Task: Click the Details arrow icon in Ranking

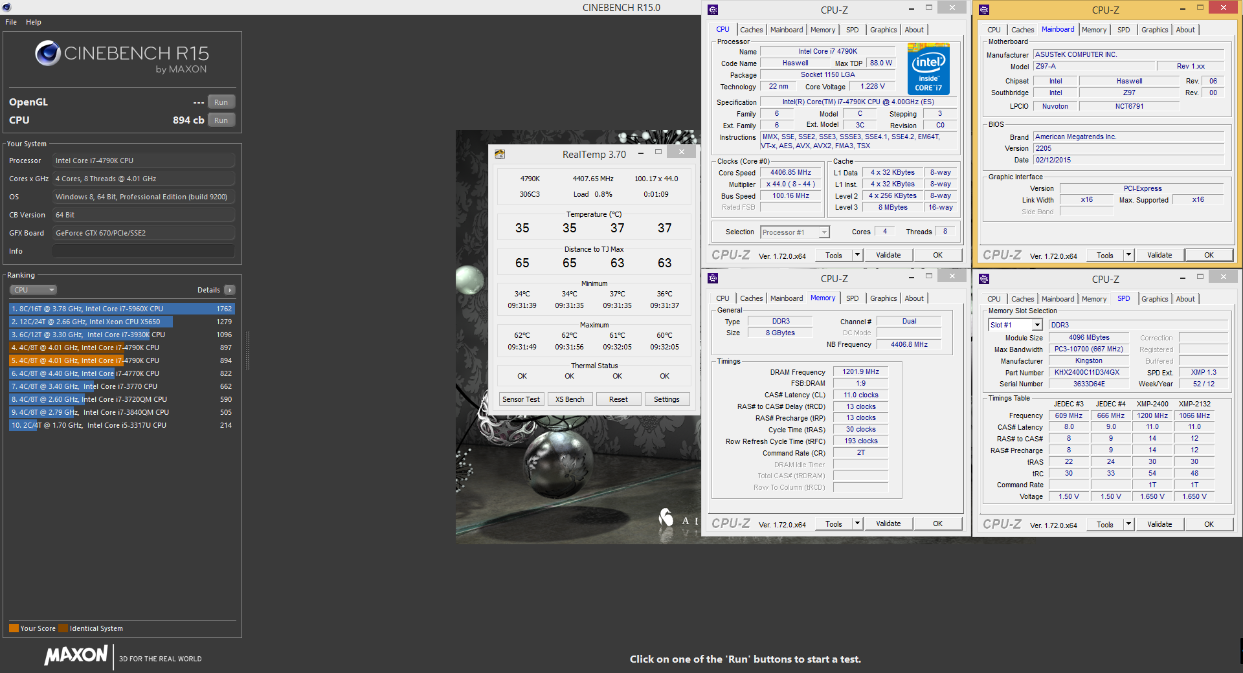Action: coord(230,290)
